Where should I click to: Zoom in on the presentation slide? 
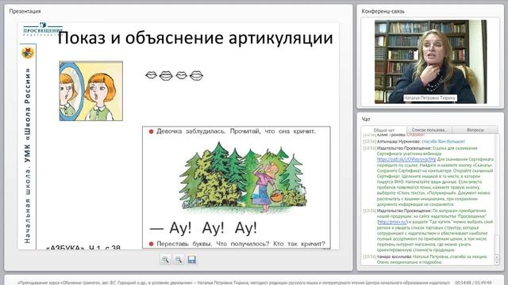(166, 260)
